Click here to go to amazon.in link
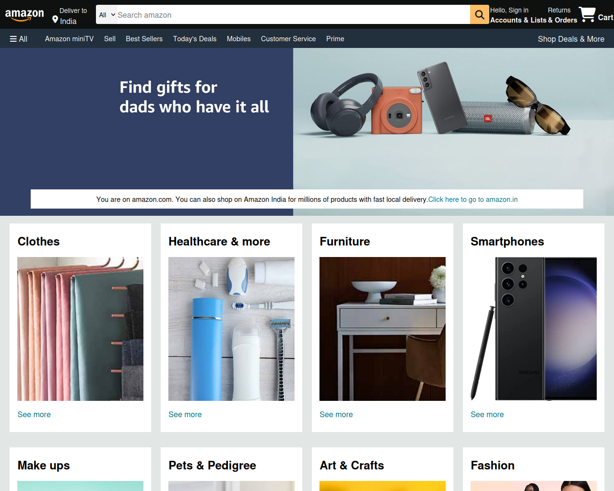The height and width of the screenshot is (491, 614). [473, 199]
